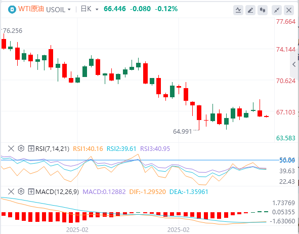Expand the MACD panel plus icon
Image resolution: width=299 pixels, height=234 pixels.
coord(31,191)
